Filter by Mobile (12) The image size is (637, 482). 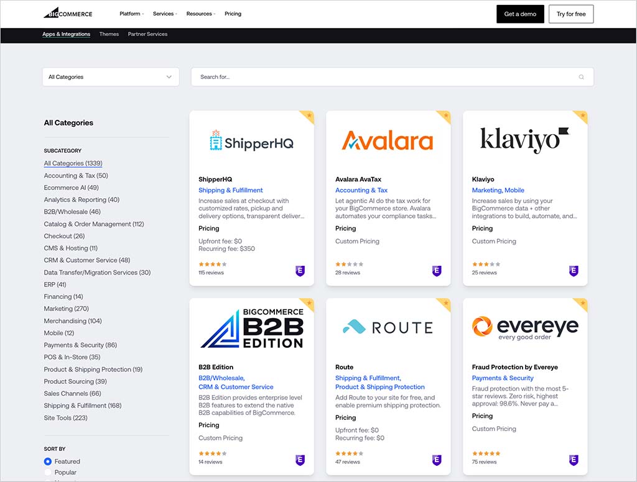pyautogui.click(x=59, y=333)
